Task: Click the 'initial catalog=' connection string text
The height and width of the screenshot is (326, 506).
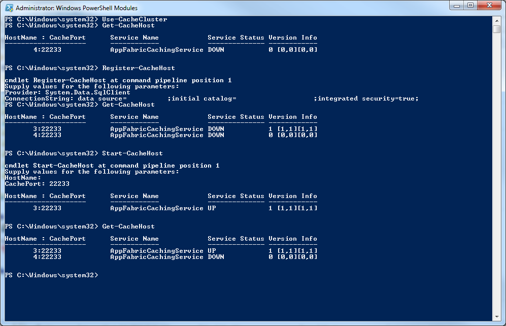Action: click(204, 99)
